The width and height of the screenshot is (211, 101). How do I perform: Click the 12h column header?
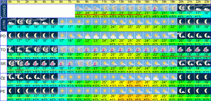coord(113,2)
